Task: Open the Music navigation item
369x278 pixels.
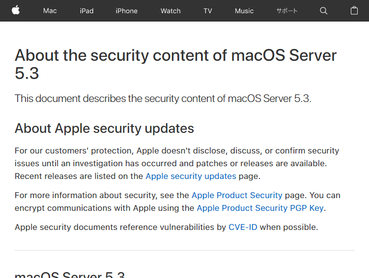Action: 244,11
